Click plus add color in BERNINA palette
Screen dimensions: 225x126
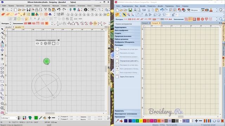[x=197, y=121]
